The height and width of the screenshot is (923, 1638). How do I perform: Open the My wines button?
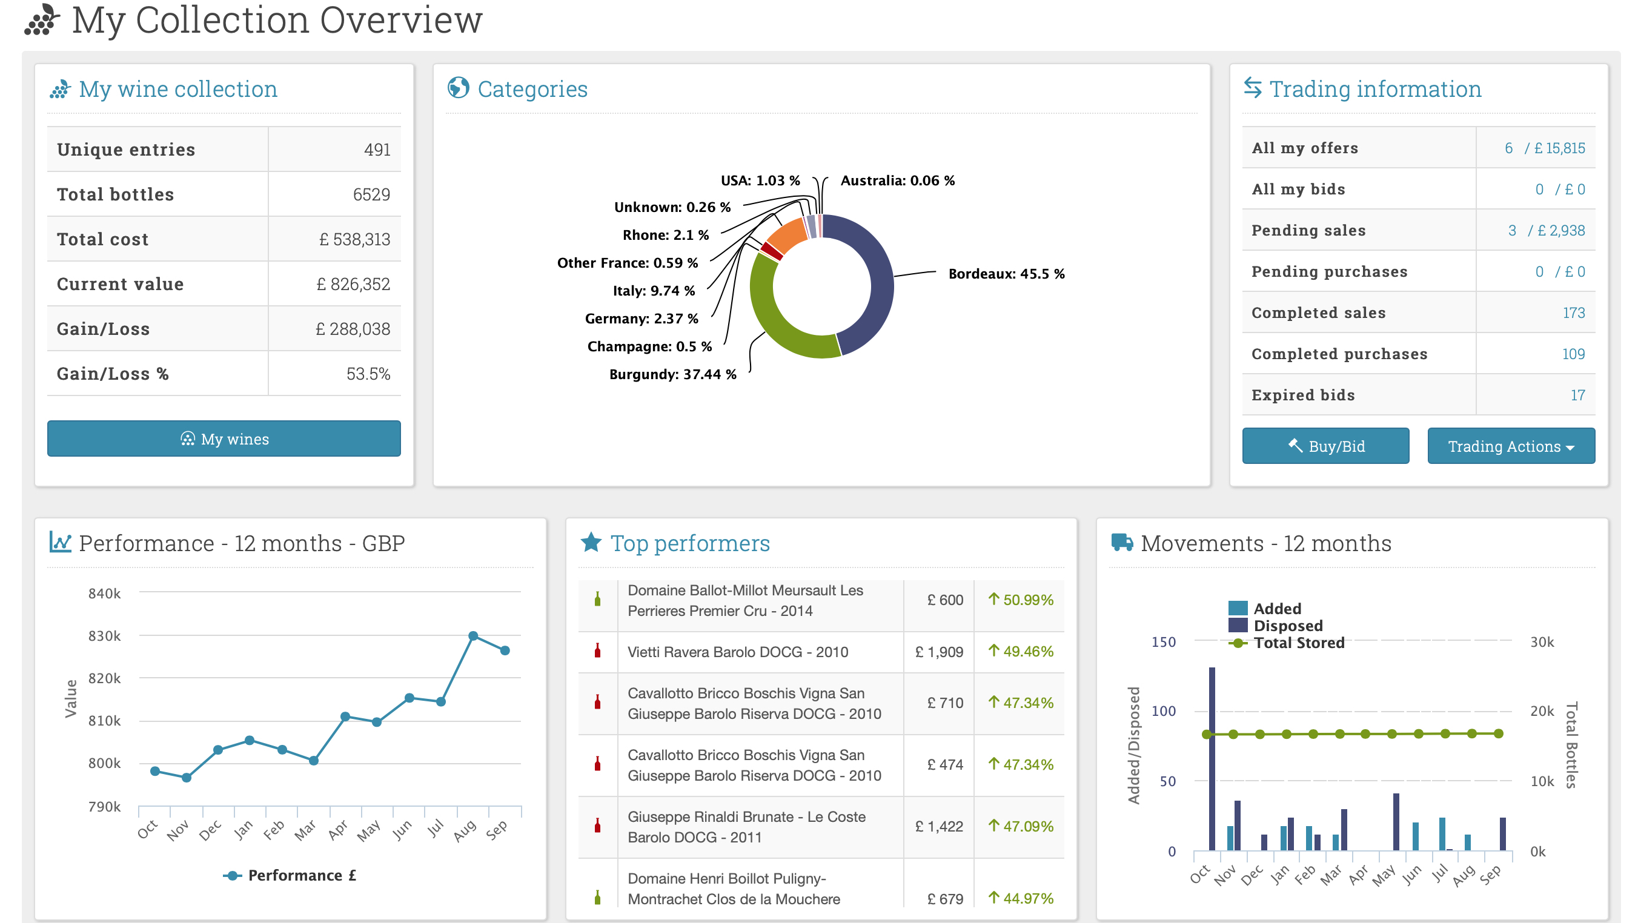click(224, 438)
